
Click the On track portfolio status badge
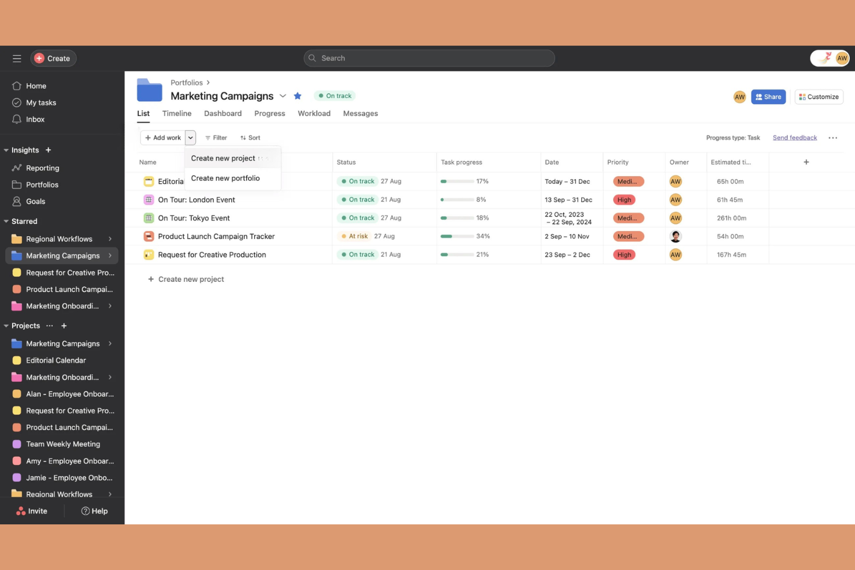pos(334,96)
